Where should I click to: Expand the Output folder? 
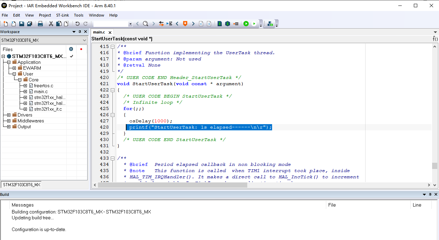pos(9,127)
